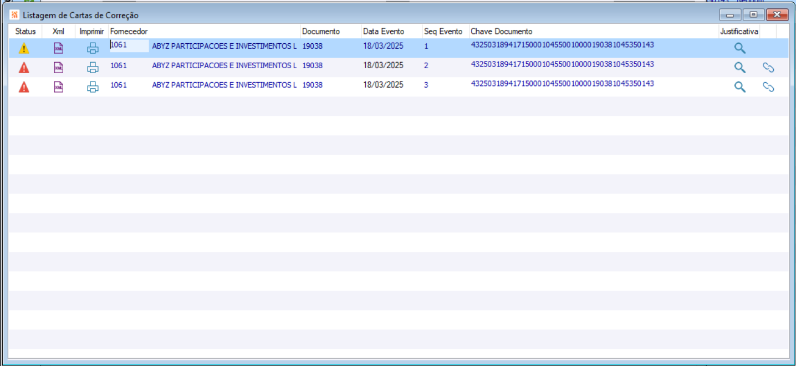
Task: Minimize the Listagem de Cartas de Correção window
Action: coord(730,15)
